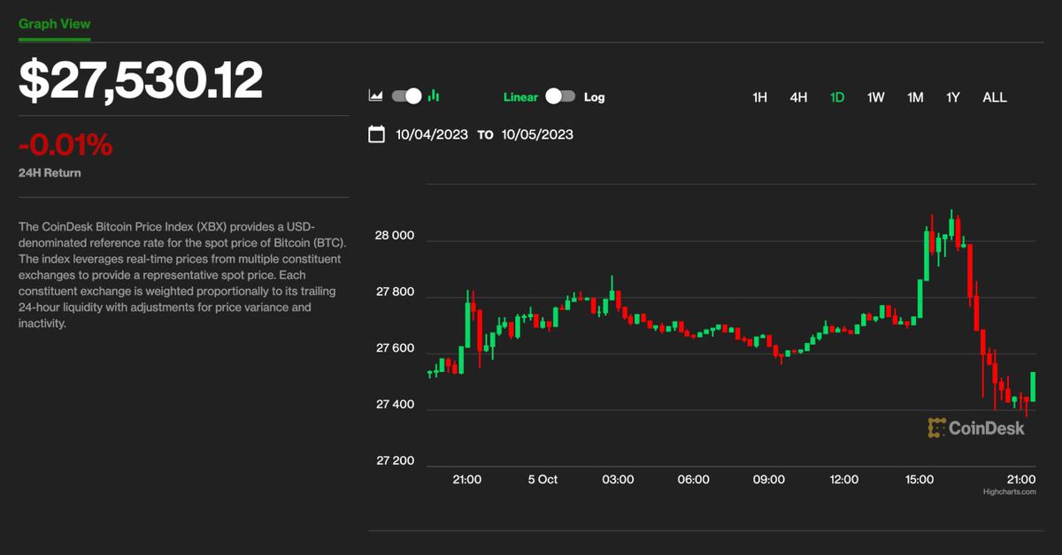The width and height of the screenshot is (1062, 555).
Task: Select the 4H timeframe
Action: point(798,97)
